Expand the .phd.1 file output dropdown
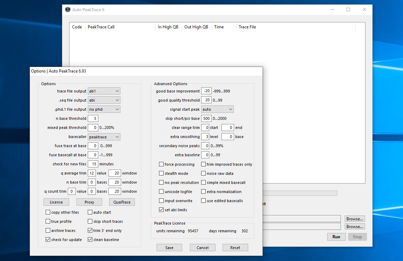This screenshot has height=261, width=403. (104, 109)
